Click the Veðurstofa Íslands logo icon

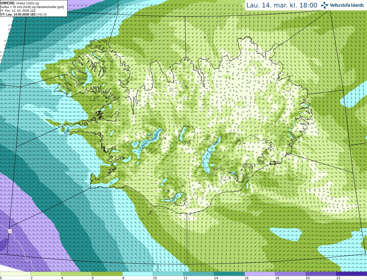tap(325, 5)
